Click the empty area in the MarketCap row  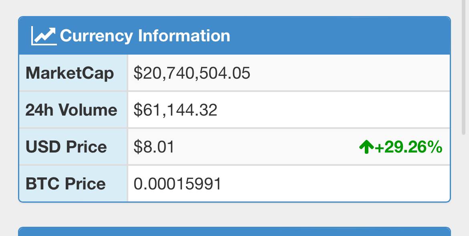pyautogui.click(x=350, y=73)
